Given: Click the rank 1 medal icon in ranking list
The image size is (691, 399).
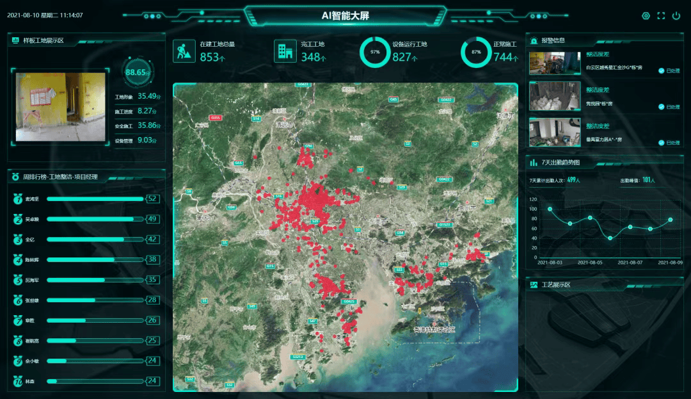Looking at the screenshot, I should pos(18,199).
